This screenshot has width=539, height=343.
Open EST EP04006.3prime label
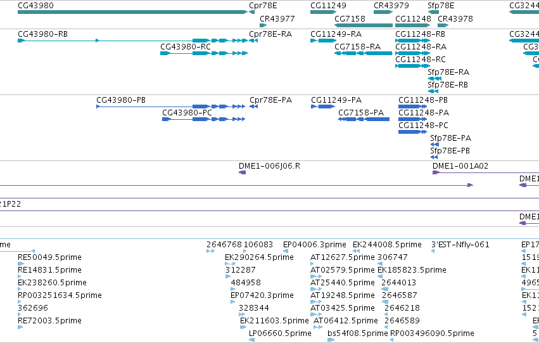tap(315, 245)
